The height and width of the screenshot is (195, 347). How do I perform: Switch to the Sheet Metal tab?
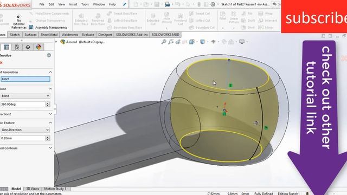pyautogui.click(x=49, y=35)
